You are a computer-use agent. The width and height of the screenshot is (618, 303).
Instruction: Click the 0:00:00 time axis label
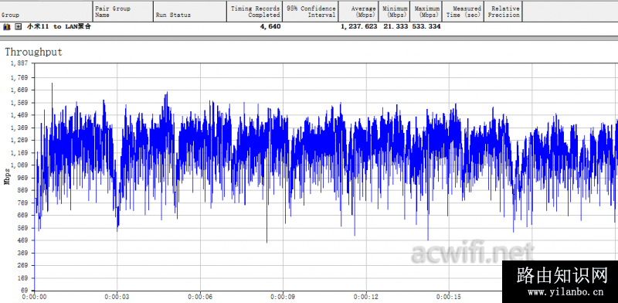click(34, 297)
